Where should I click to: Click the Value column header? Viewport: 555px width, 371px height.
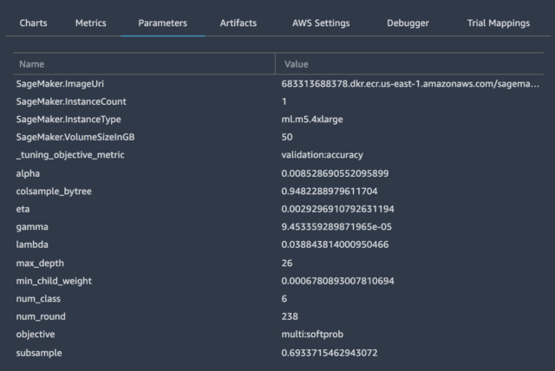point(297,64)
